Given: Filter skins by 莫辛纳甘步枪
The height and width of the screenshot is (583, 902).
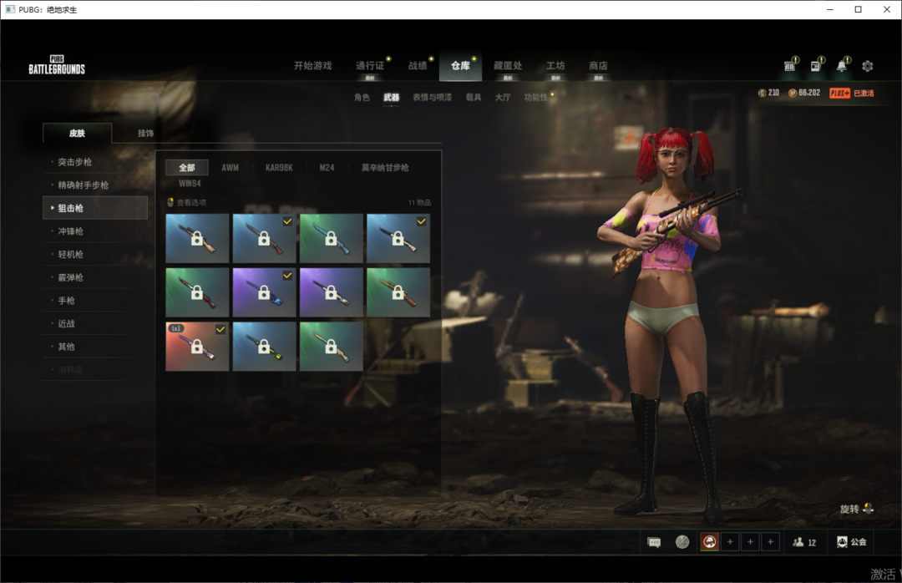Looking at the screenshot, I should [x=385, y=168].
